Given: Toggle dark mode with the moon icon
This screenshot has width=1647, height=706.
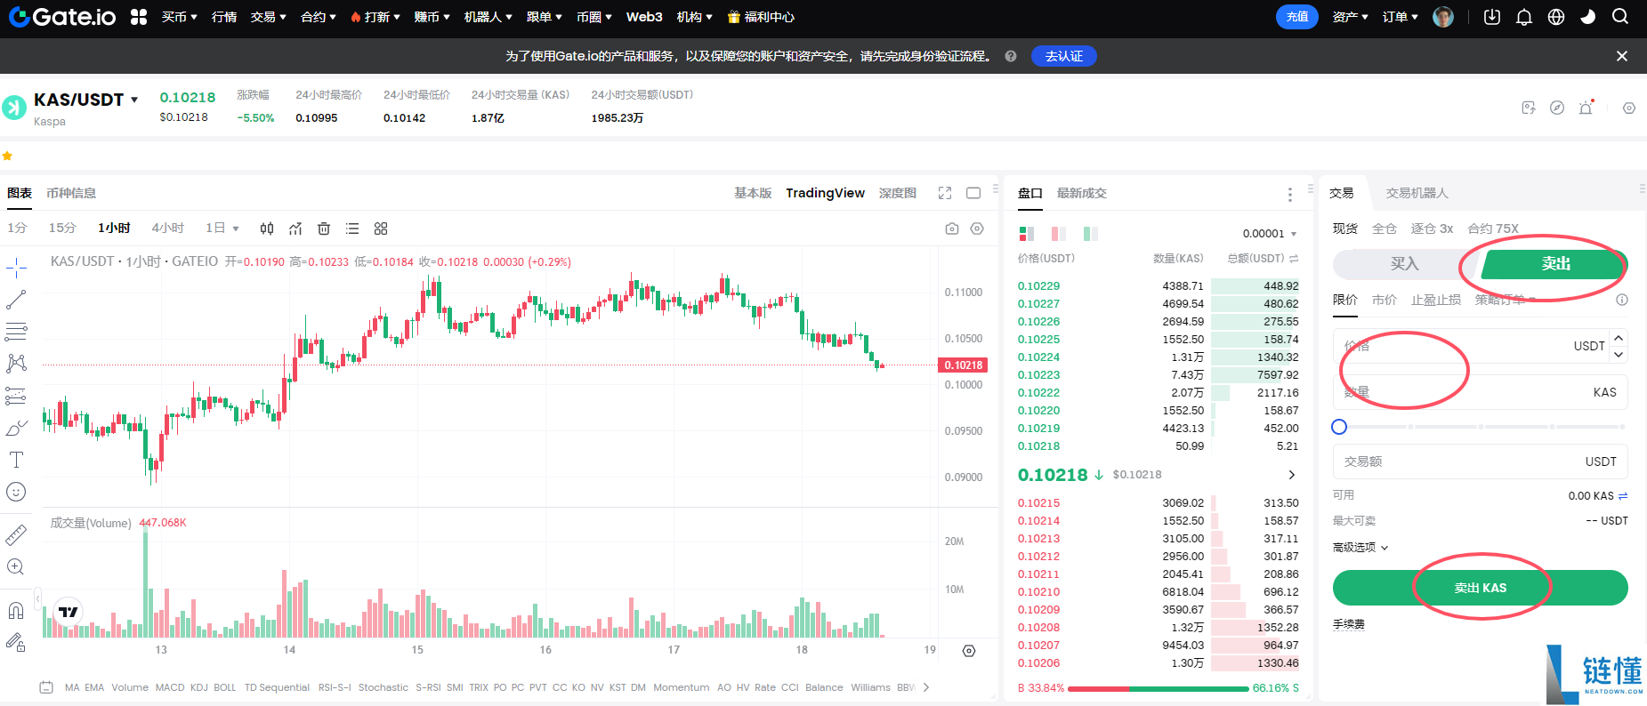Looking at the screenshot, I should click(1588, 17).
